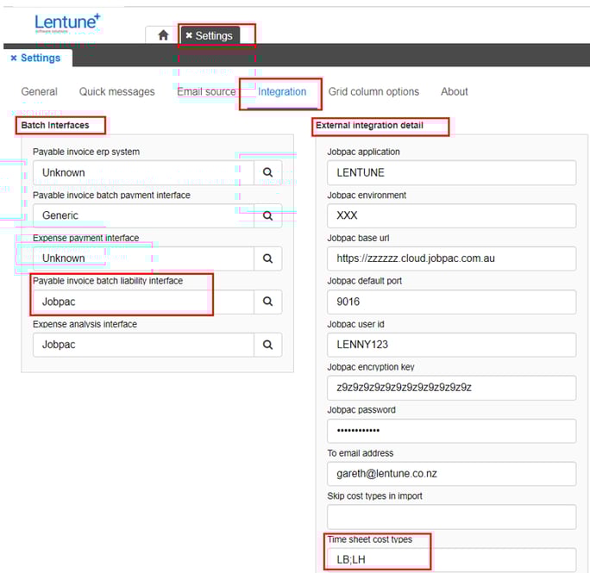The height and width of the screenshot is (573, 590).
Task: Edit the Jobpac default port field
Action: tap(451, 302)
